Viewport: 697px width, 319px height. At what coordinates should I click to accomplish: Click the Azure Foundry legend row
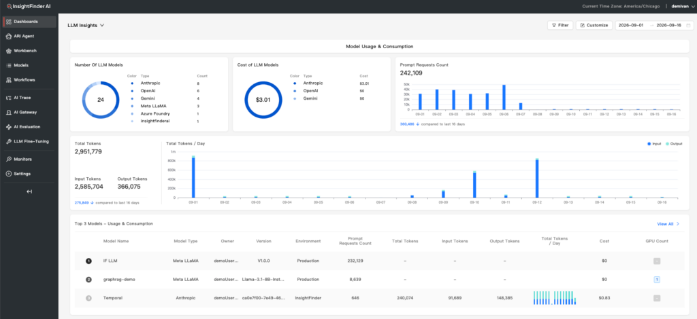pyautogui.click(x=165, y=113)
